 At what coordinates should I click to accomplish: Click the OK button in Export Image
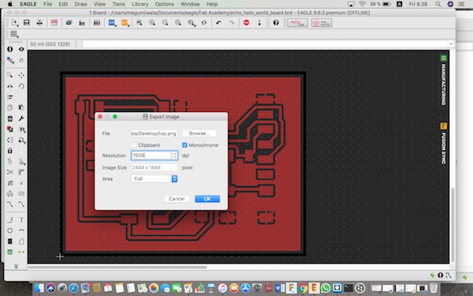207,199
